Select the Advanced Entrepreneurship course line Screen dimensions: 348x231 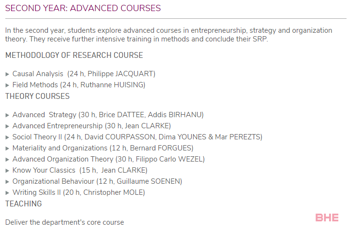click(x=91, y=126)
